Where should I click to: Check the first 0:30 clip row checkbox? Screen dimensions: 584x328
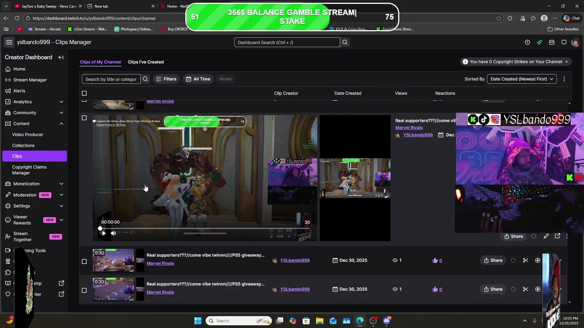(84, 261)
